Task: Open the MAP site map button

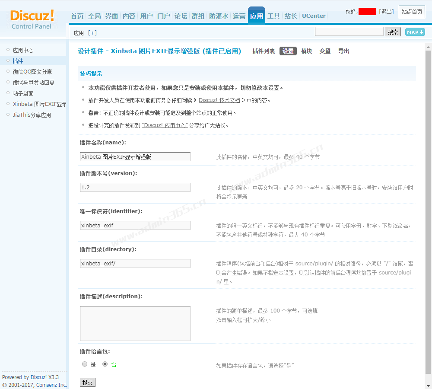Action: [415, 32]
